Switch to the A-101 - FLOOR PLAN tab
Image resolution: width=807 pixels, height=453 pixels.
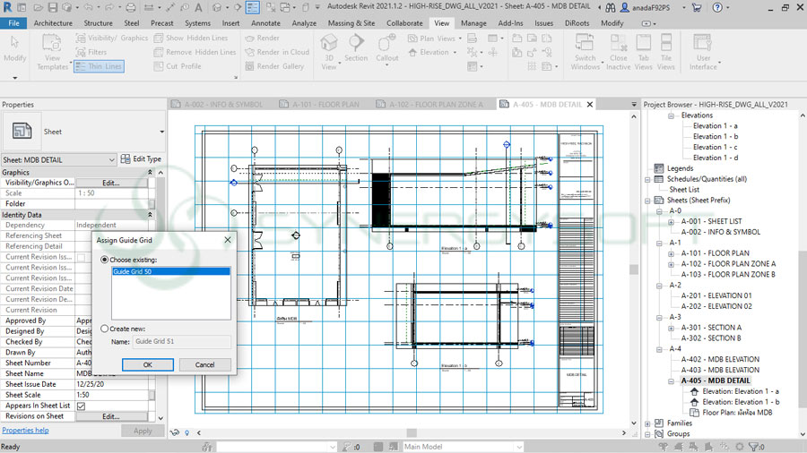(325, 105)
